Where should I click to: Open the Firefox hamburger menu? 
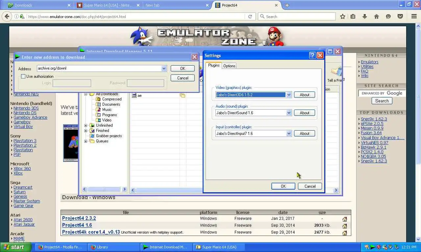coord(414,16)
